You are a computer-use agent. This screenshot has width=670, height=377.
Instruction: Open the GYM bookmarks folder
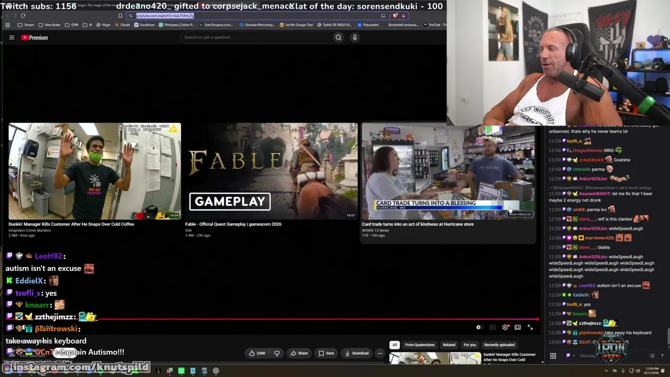click(x=72, y=25)
